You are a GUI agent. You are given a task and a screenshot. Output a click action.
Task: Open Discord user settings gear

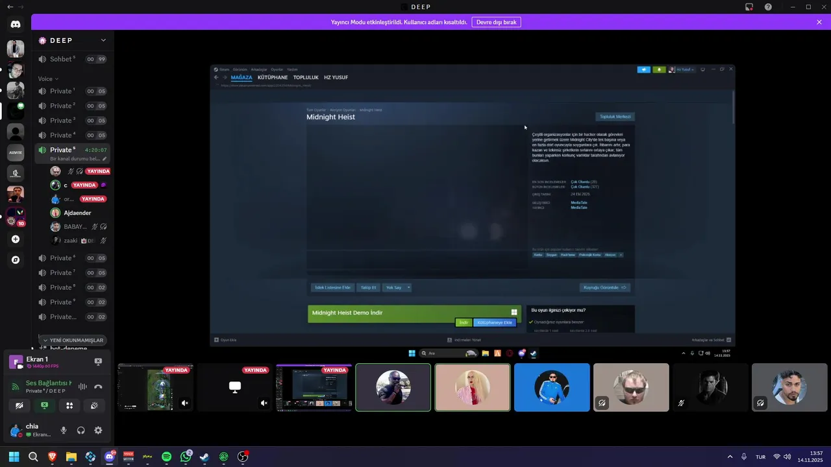coord(98,430)
